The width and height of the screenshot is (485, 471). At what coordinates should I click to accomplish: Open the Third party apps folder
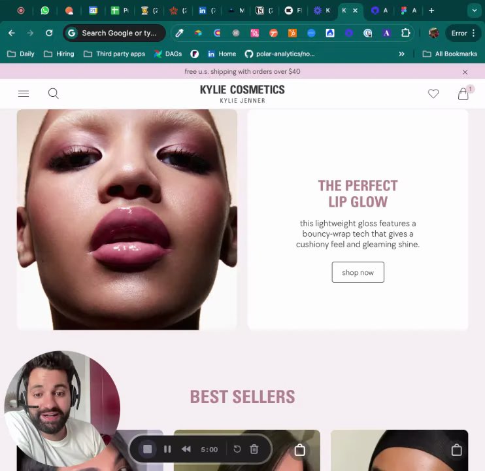pyautogui.click(x=114, y=54)
